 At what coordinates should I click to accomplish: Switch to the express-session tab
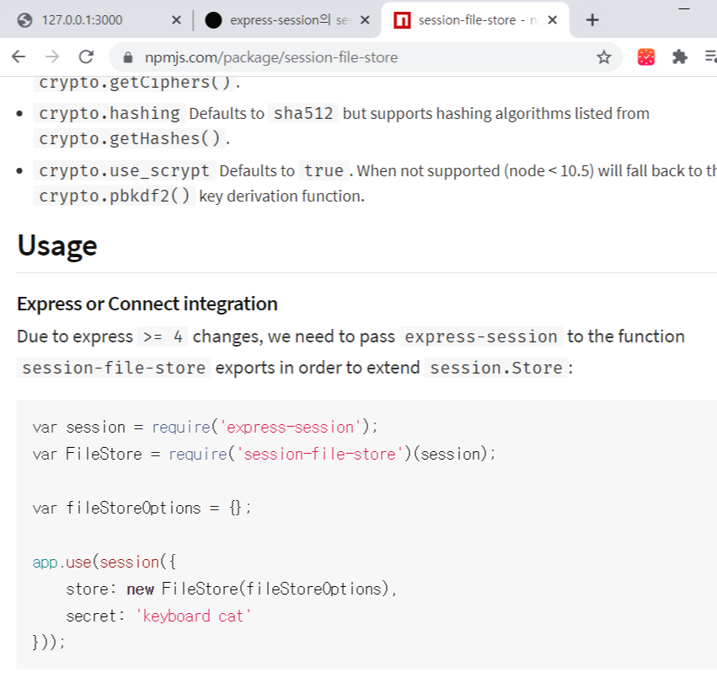(x=287, y=20)
